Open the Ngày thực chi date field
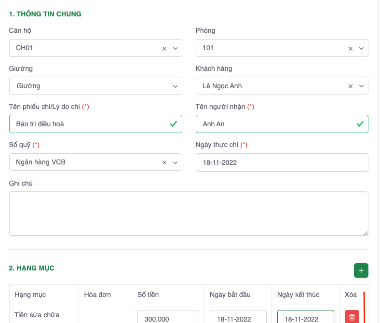380x323 pixels. (x=282, y=163)
